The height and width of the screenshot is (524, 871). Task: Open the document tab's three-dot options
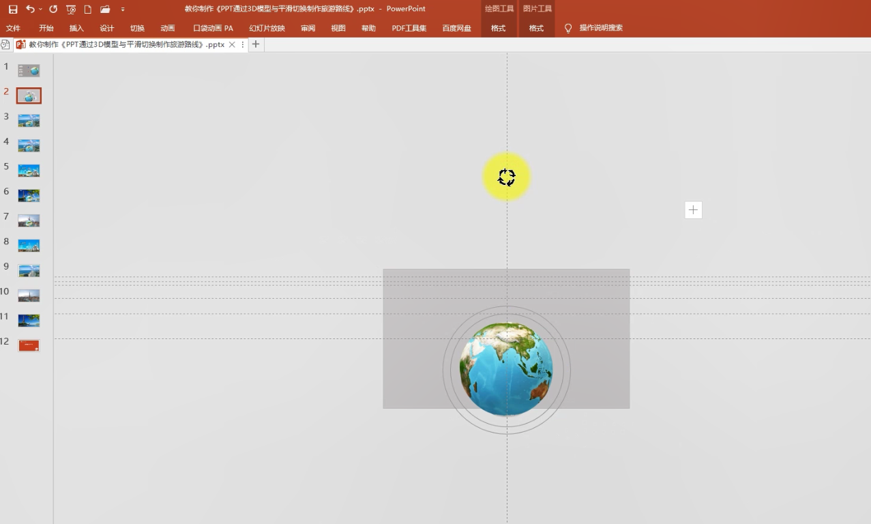243,44
